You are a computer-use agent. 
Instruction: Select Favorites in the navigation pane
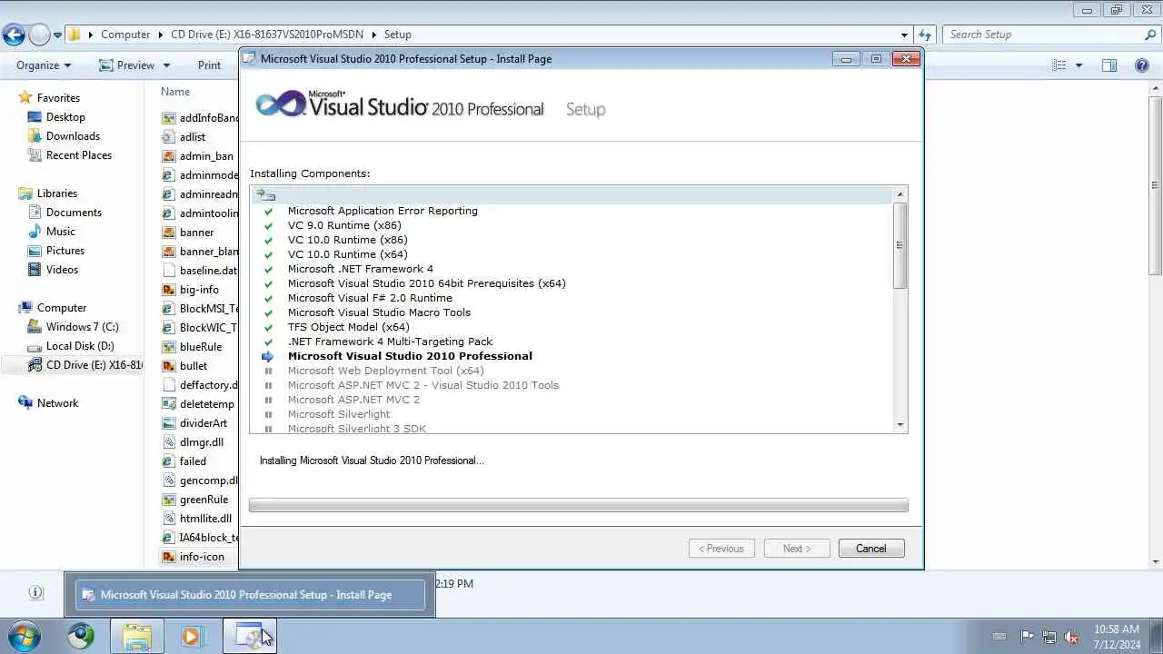58,98
